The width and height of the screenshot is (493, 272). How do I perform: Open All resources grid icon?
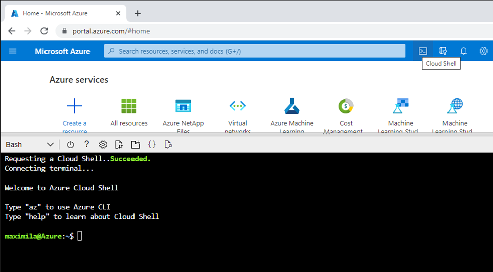tap(129, 106)
